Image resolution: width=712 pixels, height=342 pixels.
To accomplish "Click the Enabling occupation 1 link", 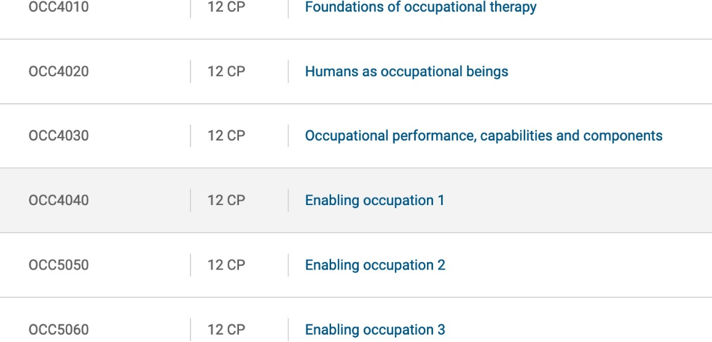I will 374,200.
